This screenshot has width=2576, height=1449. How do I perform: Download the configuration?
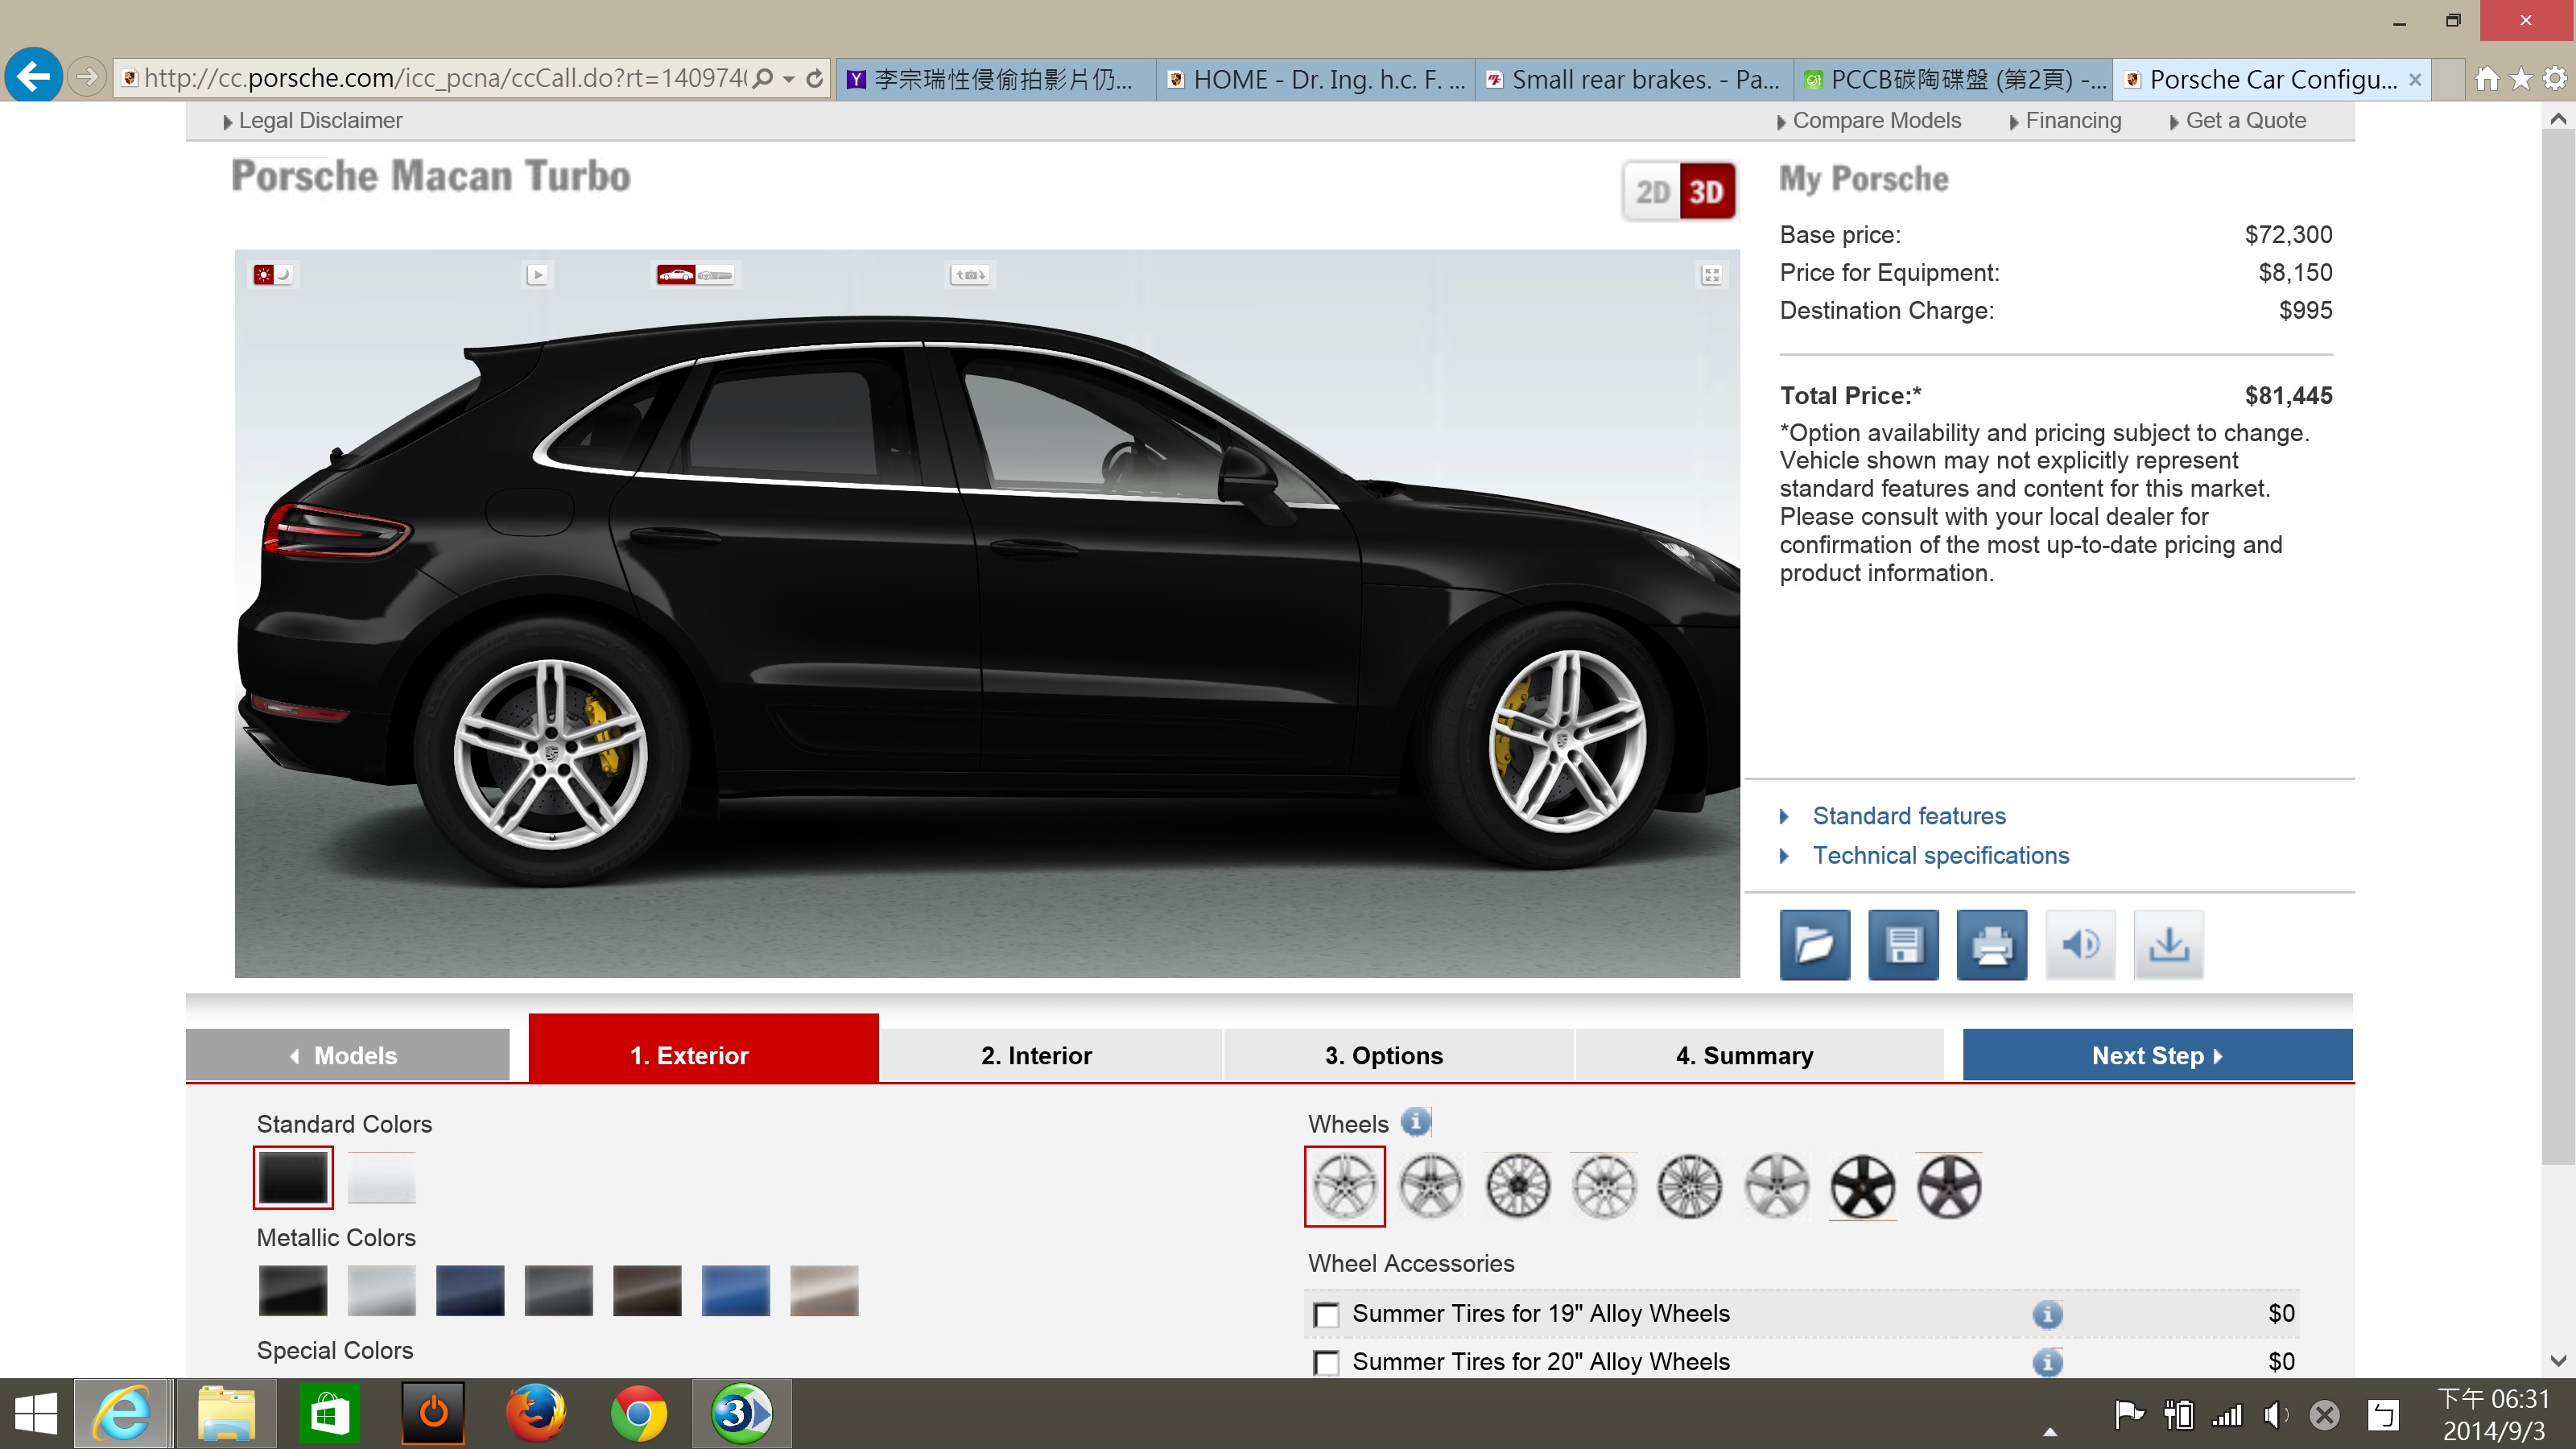click(2168, 944)
